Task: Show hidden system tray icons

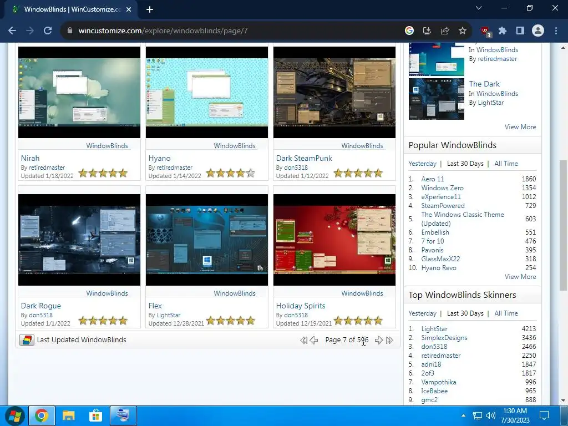Action: point(463,415)
